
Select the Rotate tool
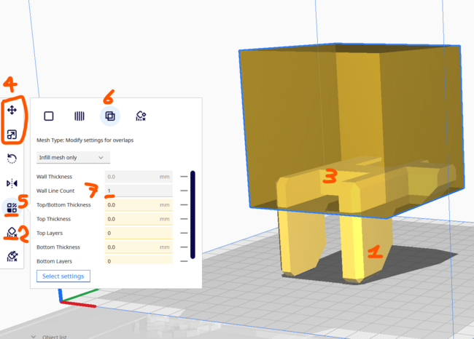(12, 159)
